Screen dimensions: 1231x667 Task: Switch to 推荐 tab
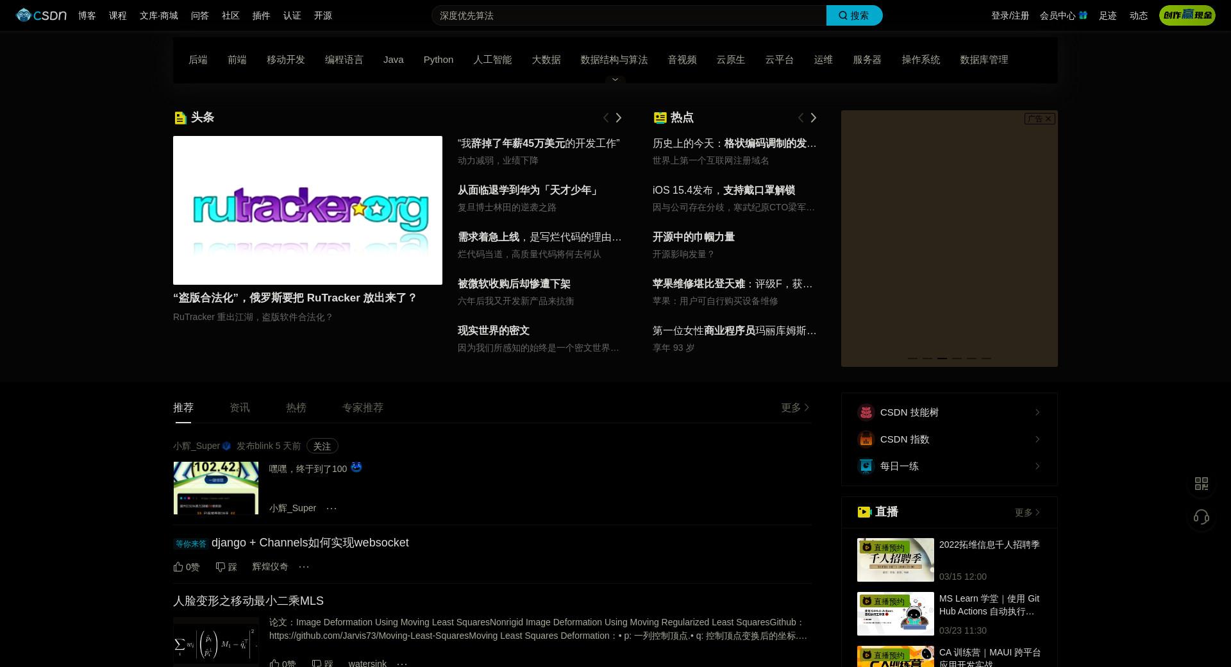183,407
